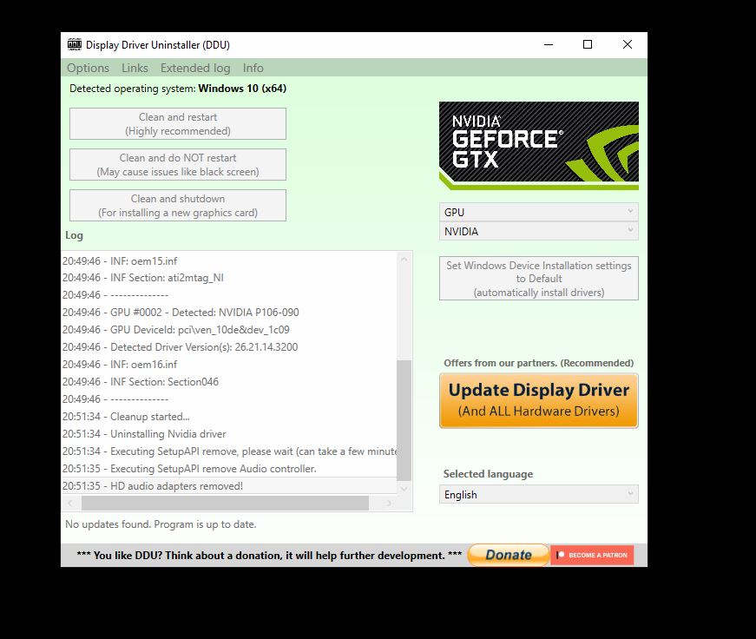Close the Display Driver Uninstaller window
The width and height of the screenshot is (756, 639).
point(627,44)
